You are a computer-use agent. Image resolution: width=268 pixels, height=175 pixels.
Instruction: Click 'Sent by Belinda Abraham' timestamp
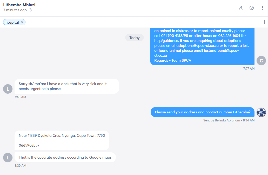pos(229,120)
